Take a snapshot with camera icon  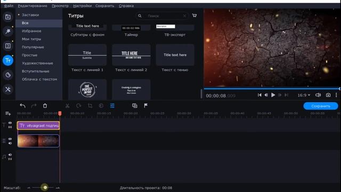328,95
